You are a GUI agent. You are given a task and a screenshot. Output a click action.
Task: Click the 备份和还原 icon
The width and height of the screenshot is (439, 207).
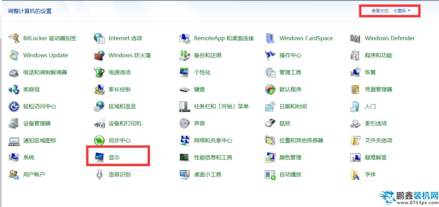(184, 55)
